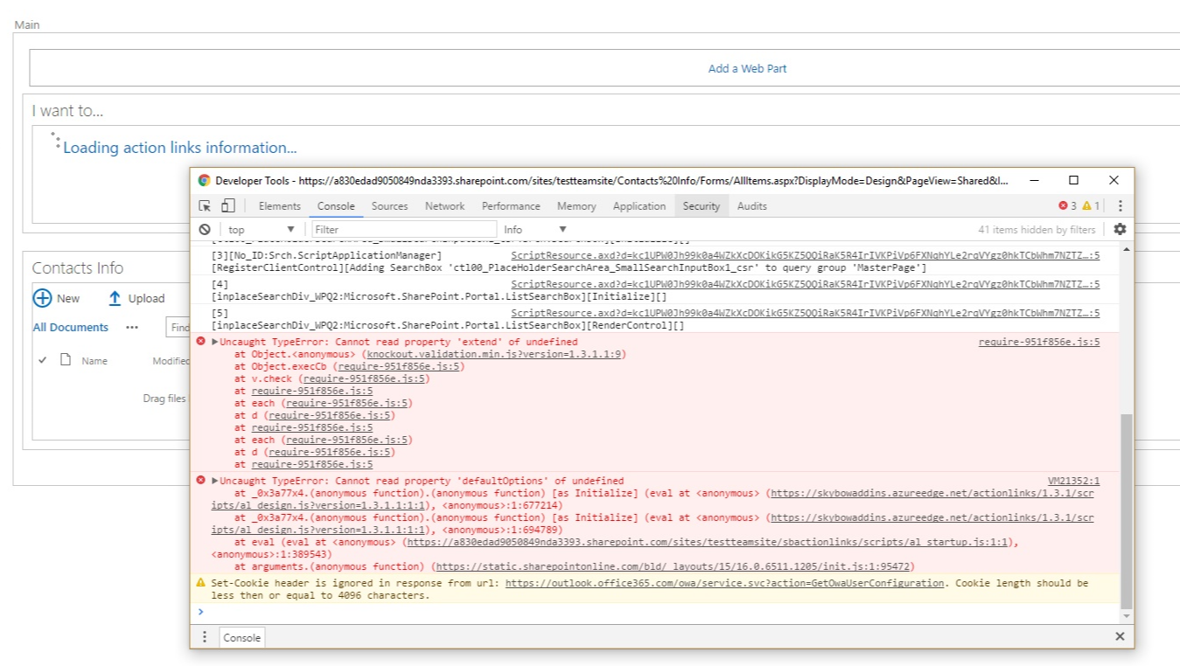Click into the console Filter input field

tap(403, 229)
